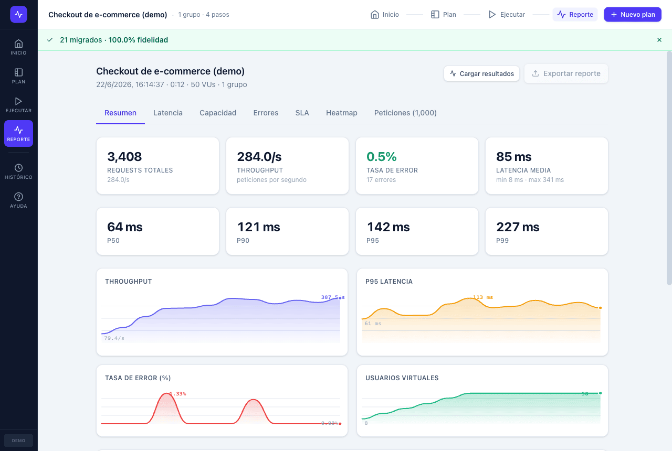Click 'peticiones por segundo' text
The width and height of the screenshot is (672, 451).
pos(271,180)
